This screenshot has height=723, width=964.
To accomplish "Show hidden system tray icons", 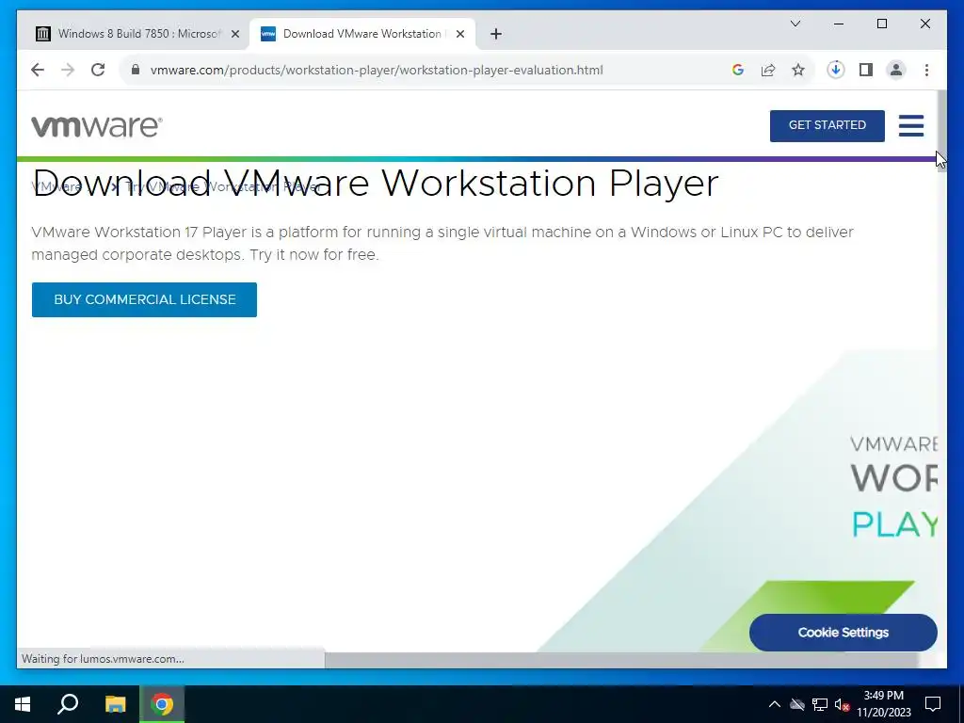I will (x=775, y=704).
